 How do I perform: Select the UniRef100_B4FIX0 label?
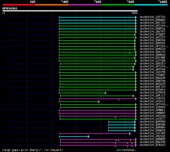click(x=152, y=87)
